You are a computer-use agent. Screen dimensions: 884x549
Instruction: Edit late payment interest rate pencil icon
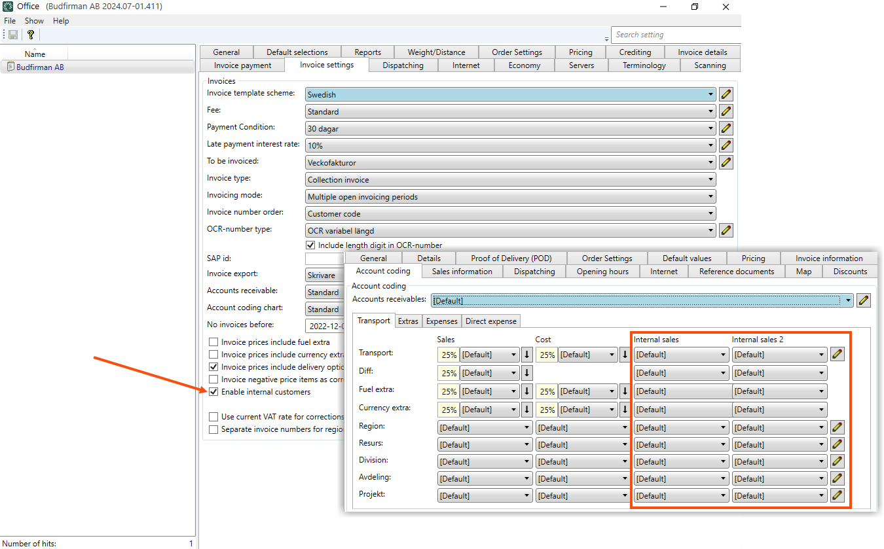coord(726,145)
